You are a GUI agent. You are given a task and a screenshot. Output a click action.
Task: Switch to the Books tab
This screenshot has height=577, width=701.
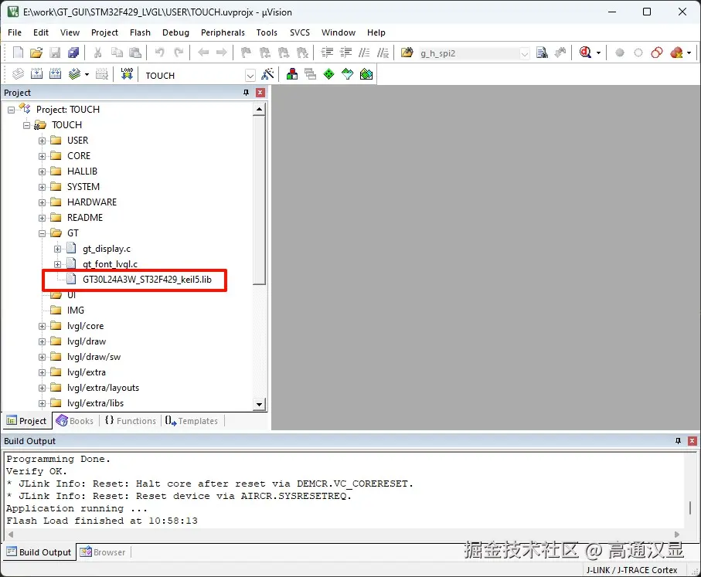tap(75, 421)
